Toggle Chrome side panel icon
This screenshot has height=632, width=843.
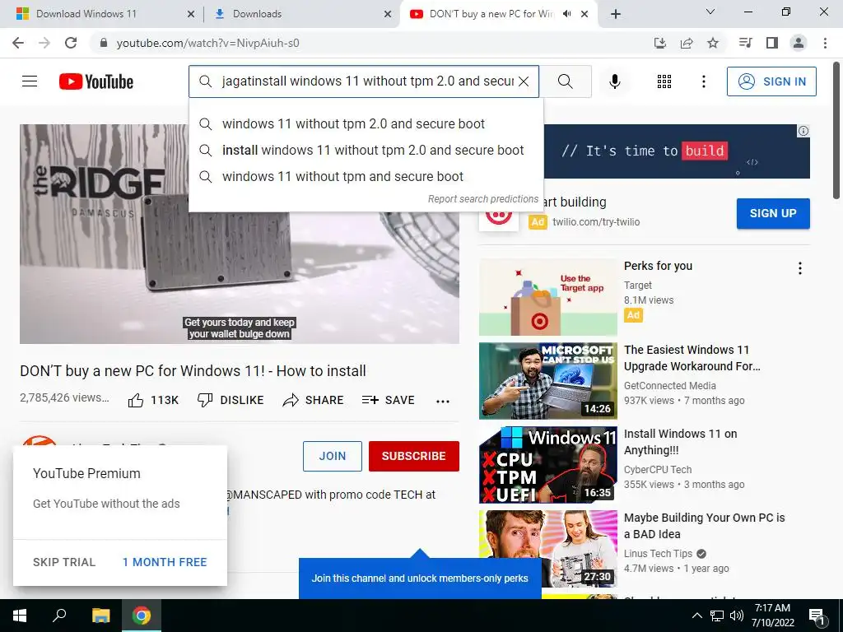tap(772, 43)
